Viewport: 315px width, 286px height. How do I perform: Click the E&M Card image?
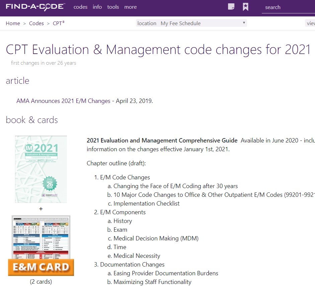tap(41, 245)
